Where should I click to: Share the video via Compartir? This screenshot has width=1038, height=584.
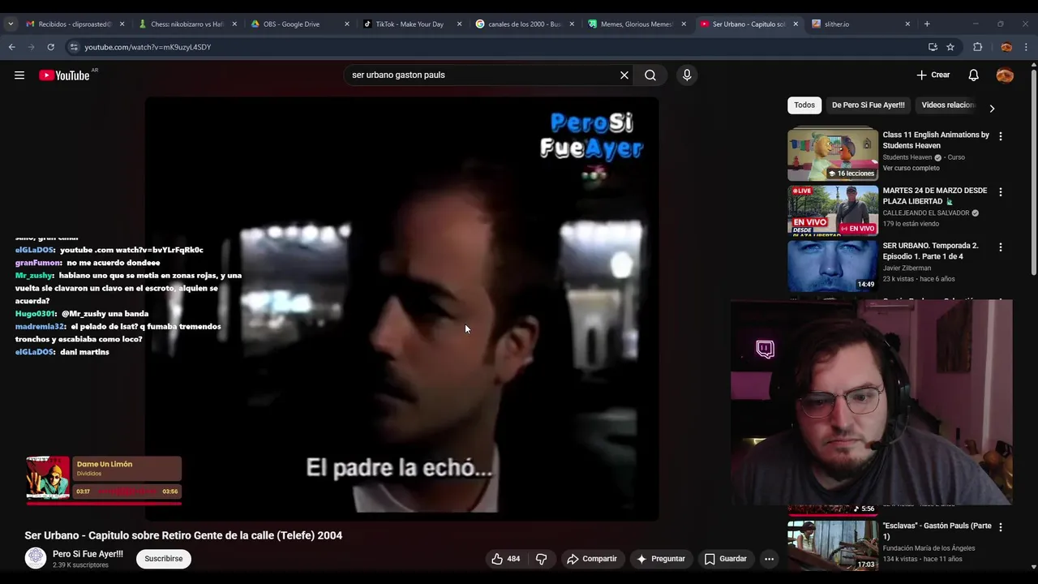(x=592, y=559)
